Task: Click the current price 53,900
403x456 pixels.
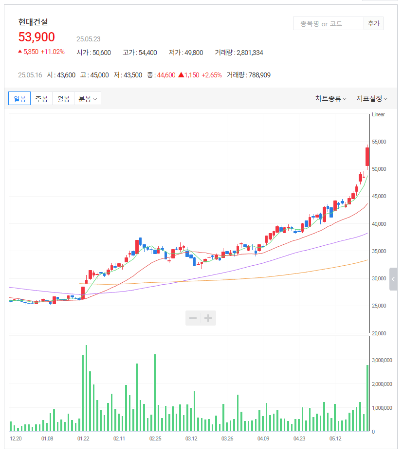Action: [37, 37]
